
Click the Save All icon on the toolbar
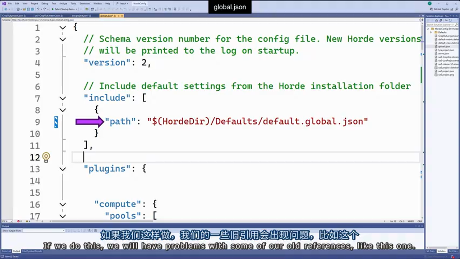pyautogui.click(x=32, y=9)
